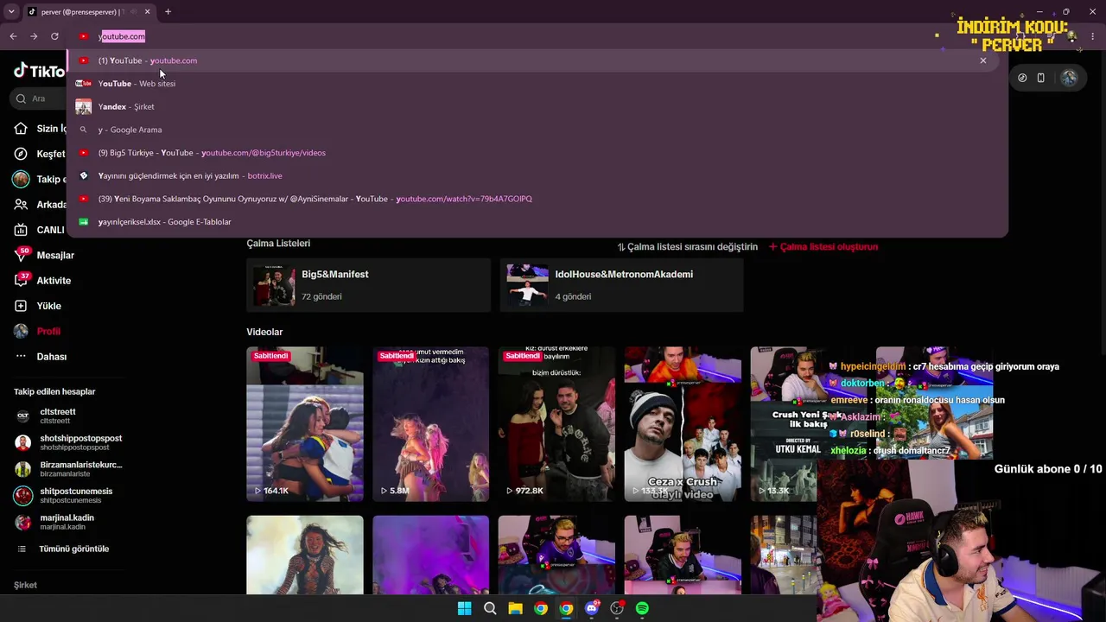
Task: Open the shotshippostopspost followed account
Action: point(69,442)
